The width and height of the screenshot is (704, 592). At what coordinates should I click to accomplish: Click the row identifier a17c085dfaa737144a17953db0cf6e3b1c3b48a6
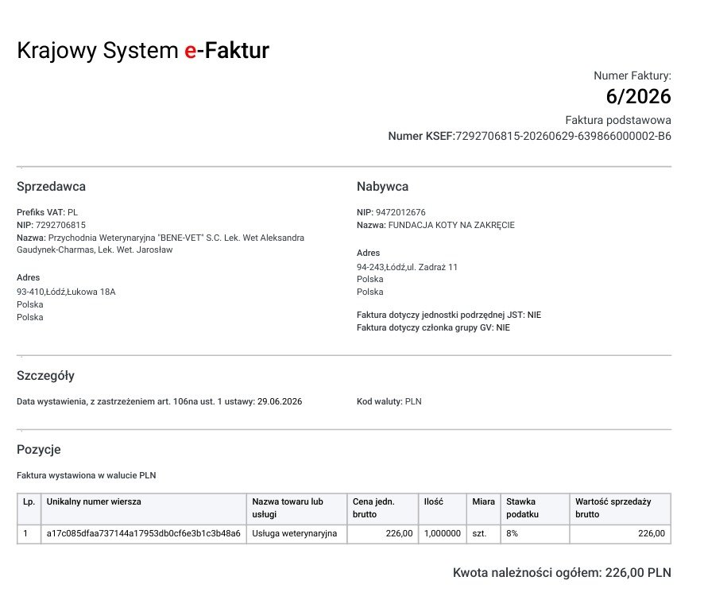pyautogui.click(x=143, y=534)
